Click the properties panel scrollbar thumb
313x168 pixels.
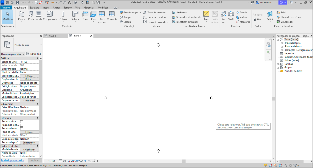tap(41, 97)
